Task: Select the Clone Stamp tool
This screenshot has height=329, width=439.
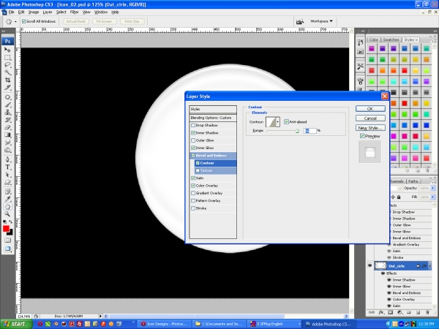Action: click(7, 113)
